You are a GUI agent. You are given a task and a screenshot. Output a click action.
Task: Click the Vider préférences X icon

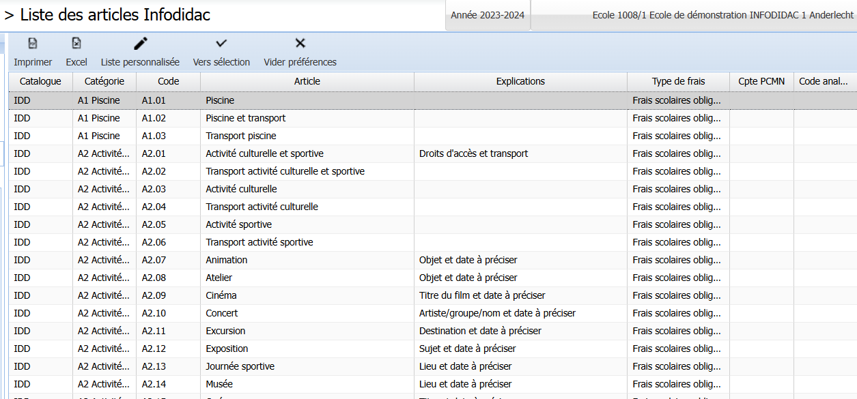[300, 44]
